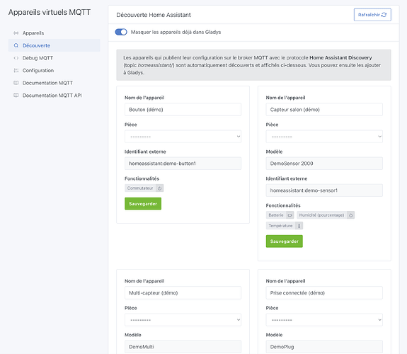Click the battery icon on the Batterie tag
Image resolution: width=407 pixels, height=354 pixels.
tap(290, 215)
